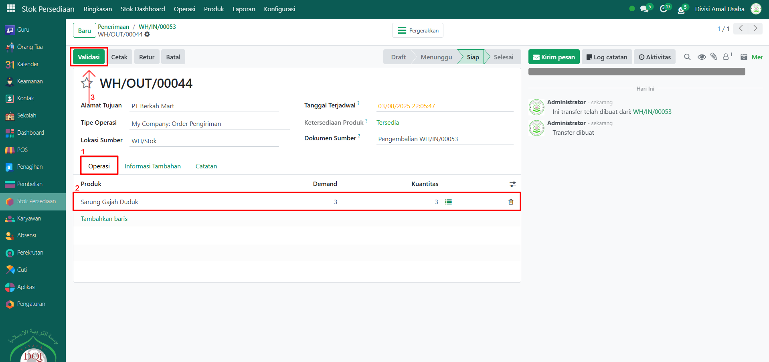Click the Tambahkan baris link
Image resolution: width=769 pixels, height=362 pixels.
point(104,218)
